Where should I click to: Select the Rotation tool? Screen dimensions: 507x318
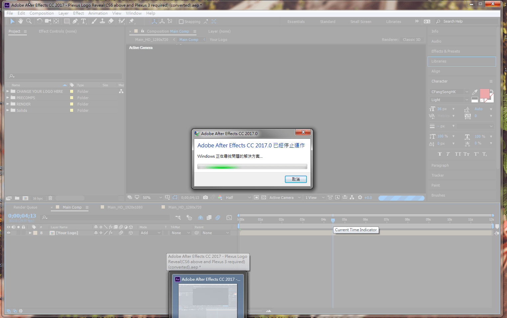click(39, 21)
